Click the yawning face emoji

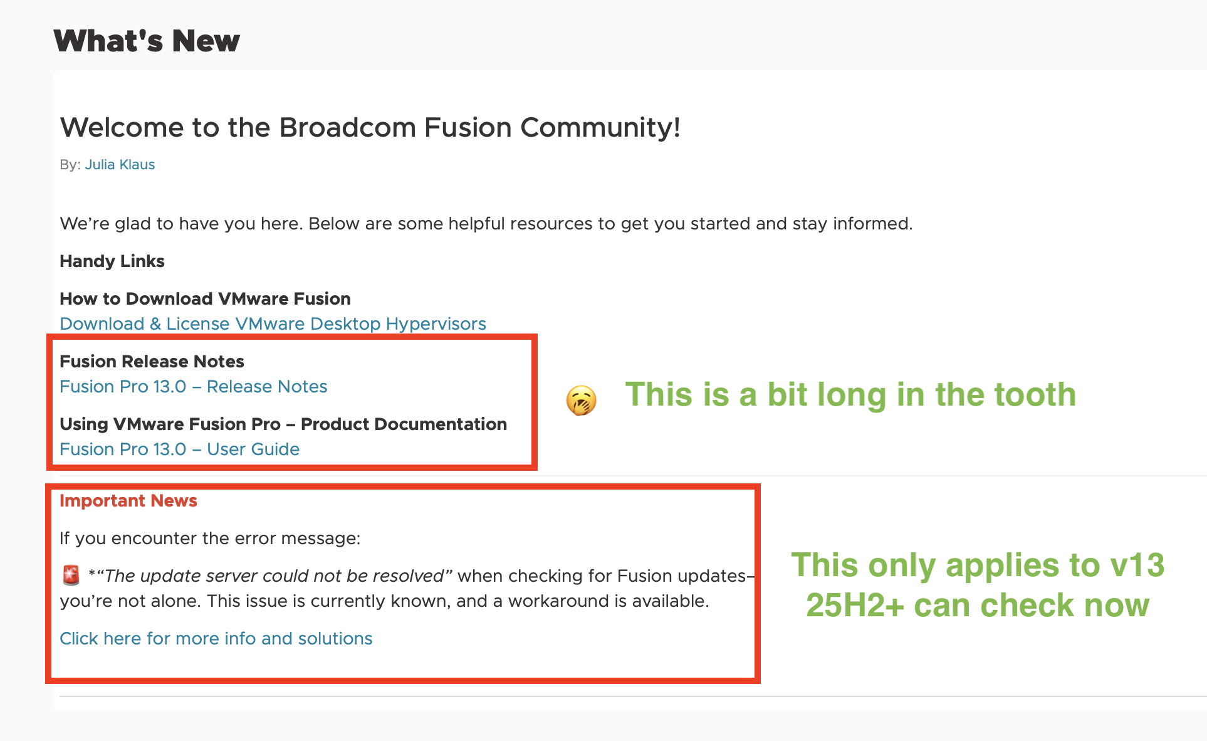click(581, 401)
